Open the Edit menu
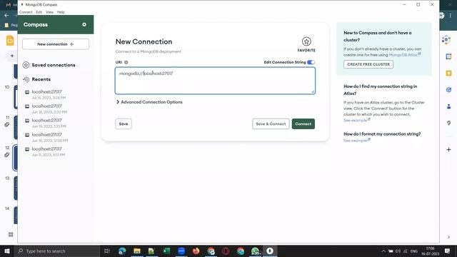Screen dimensions: 457x257 39,12
